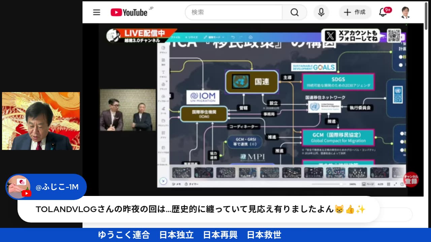Open Canva タイマー timer button
This screenshot has width=431, height=242.
pyautogui.click(x=192, y=184)
